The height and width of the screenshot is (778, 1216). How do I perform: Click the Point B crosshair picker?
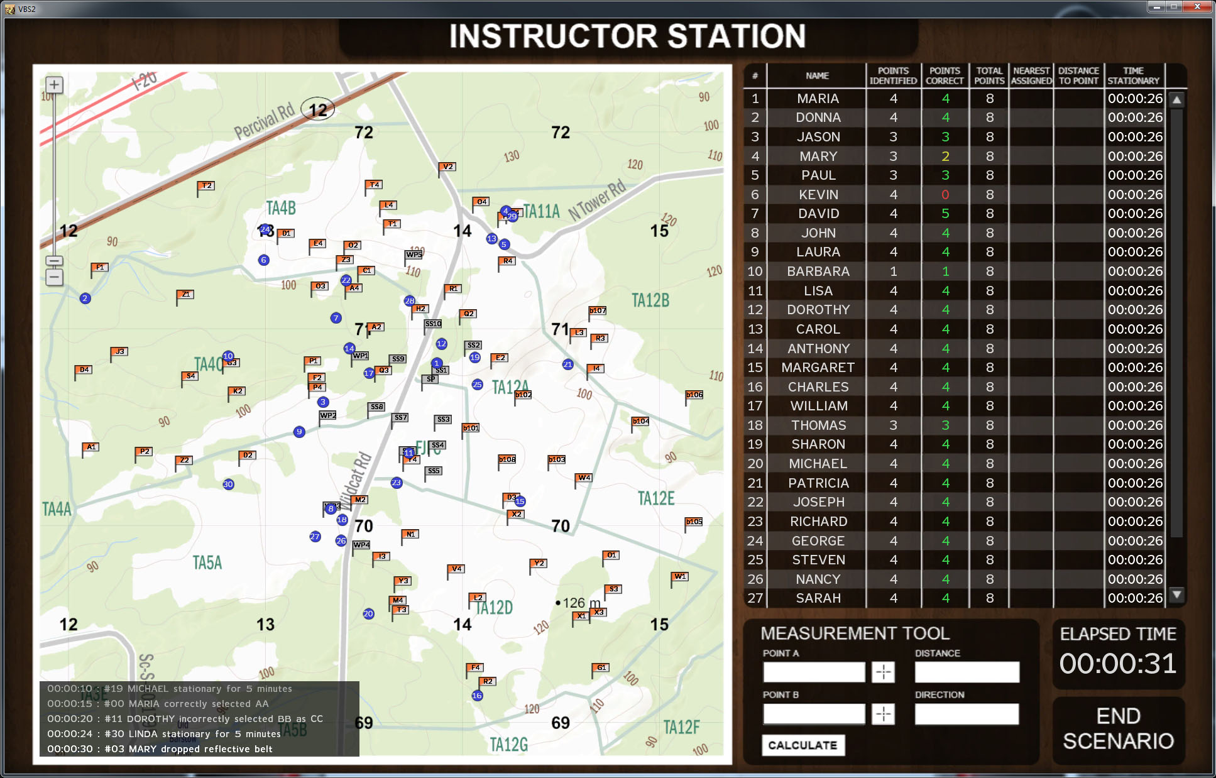(884, 714)
